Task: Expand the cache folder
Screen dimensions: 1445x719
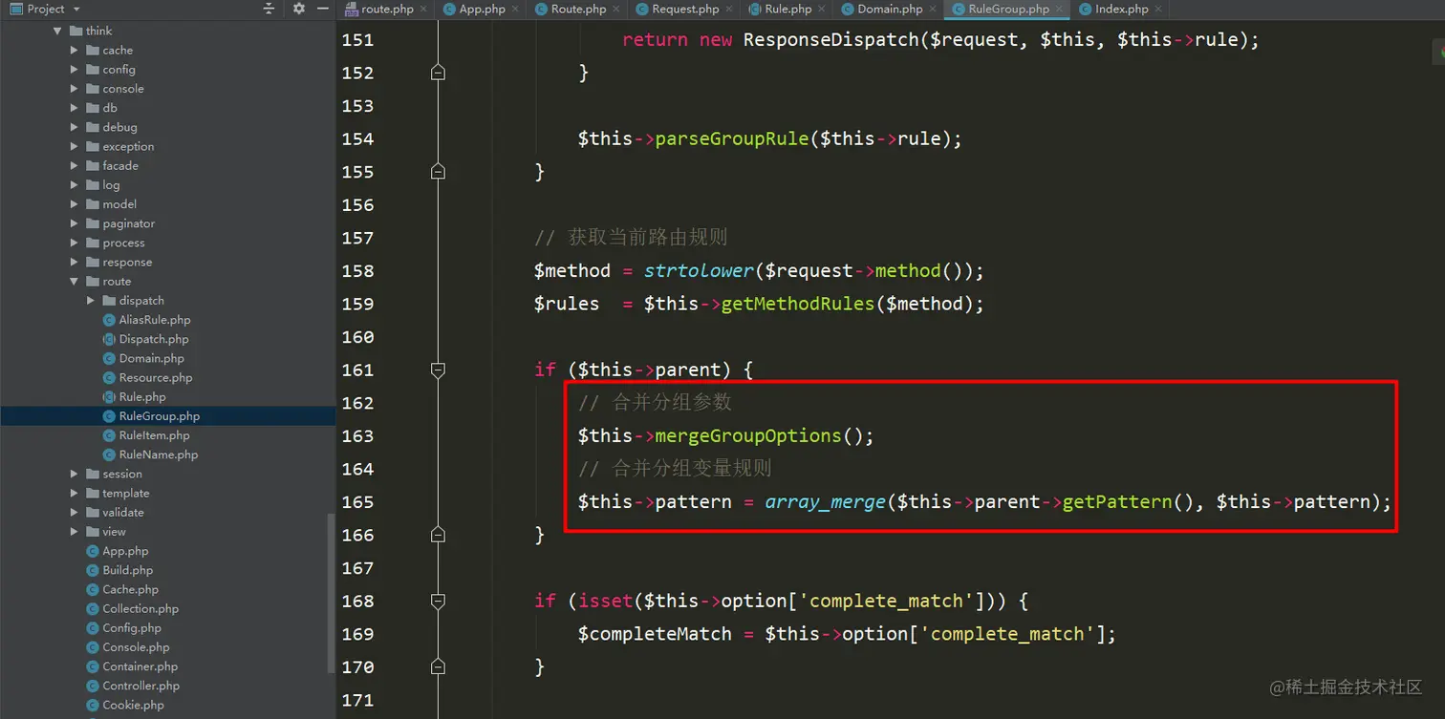Action: coord(75,50)
